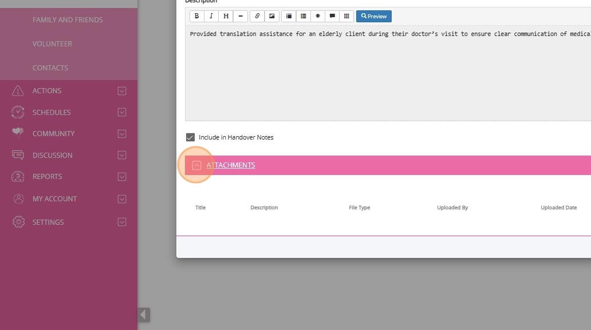Sort attachments by Uploaded By column
591x330 pixels.
pos(452,208)
